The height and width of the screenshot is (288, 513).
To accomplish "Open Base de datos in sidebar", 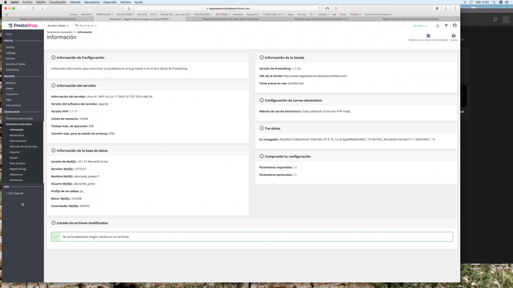I will tap(17, 163).
